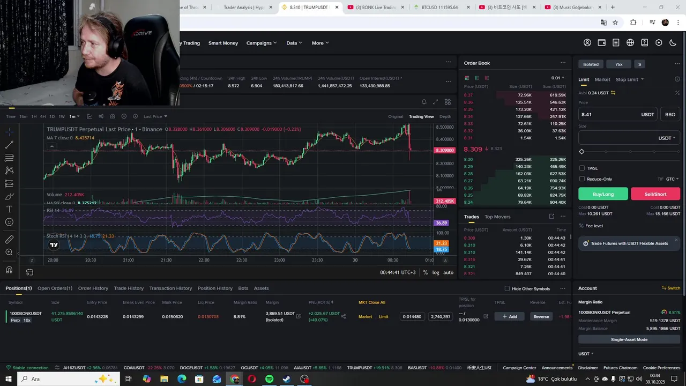
Task: Select the chart zoom-in tool
Action: click(9, 252)
